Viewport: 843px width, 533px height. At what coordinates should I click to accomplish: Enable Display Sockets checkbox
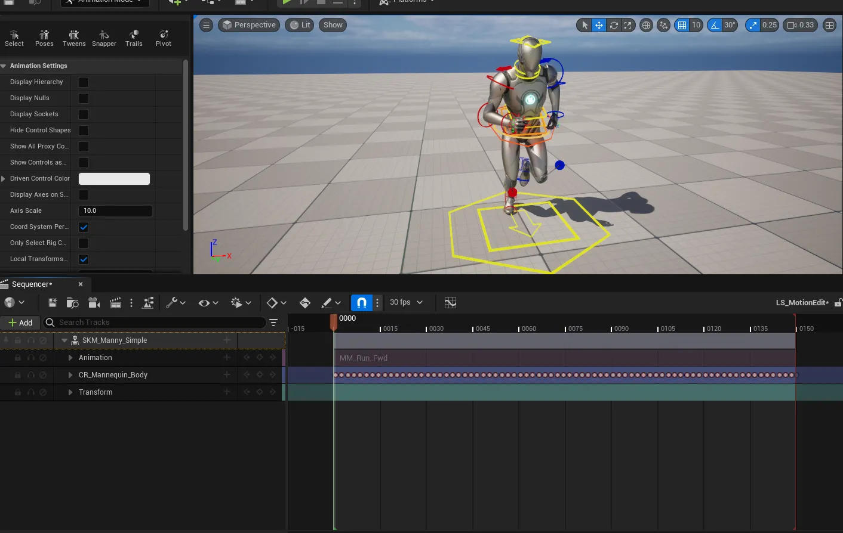84,114
